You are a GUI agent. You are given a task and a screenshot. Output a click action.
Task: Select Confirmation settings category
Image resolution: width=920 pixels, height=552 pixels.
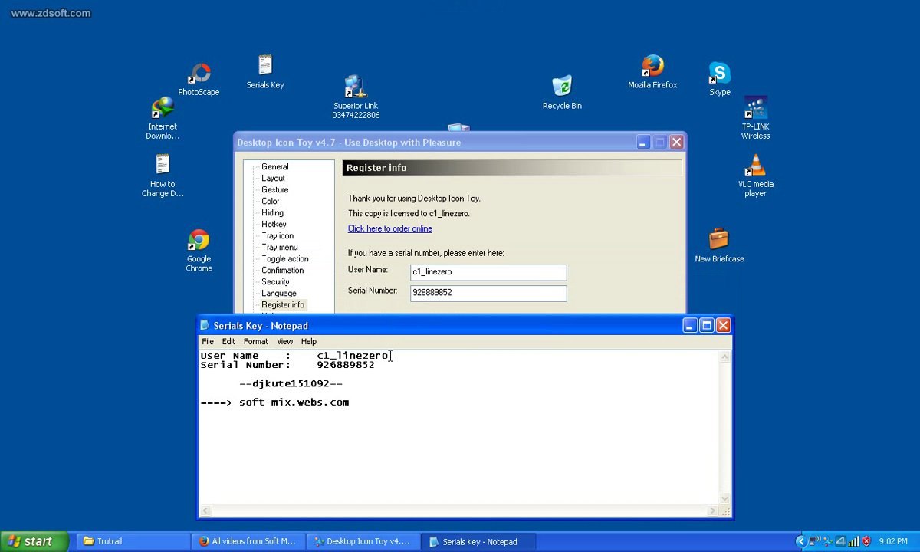click(282, 270)
